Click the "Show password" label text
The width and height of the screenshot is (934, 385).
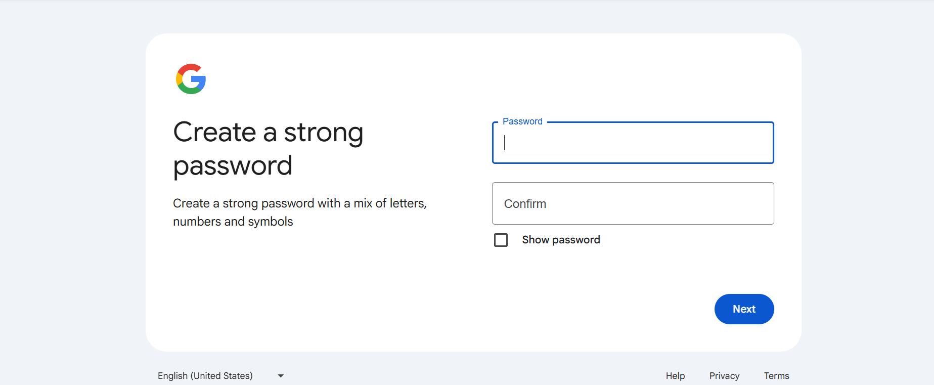coord(561,240)
